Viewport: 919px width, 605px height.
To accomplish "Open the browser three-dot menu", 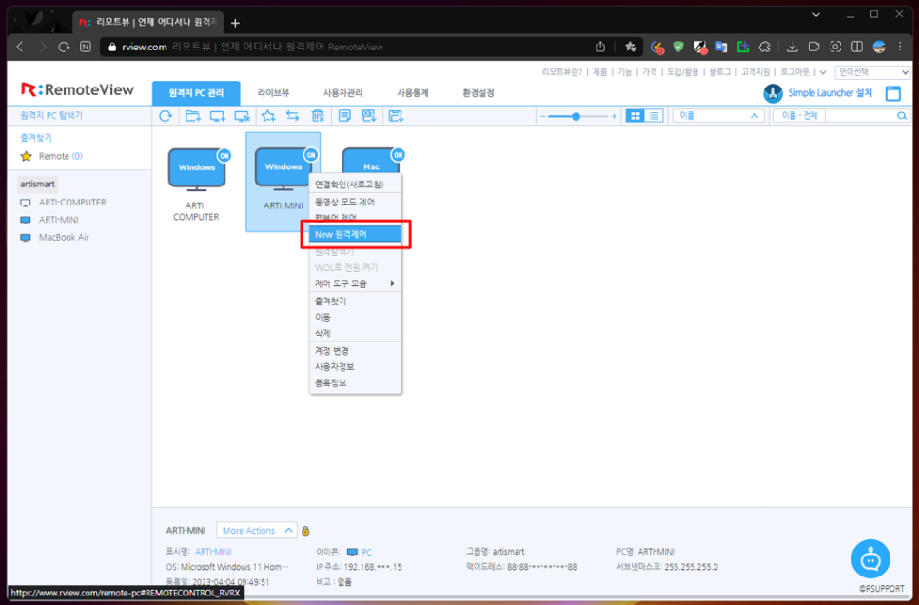I will tap(901, 47).
